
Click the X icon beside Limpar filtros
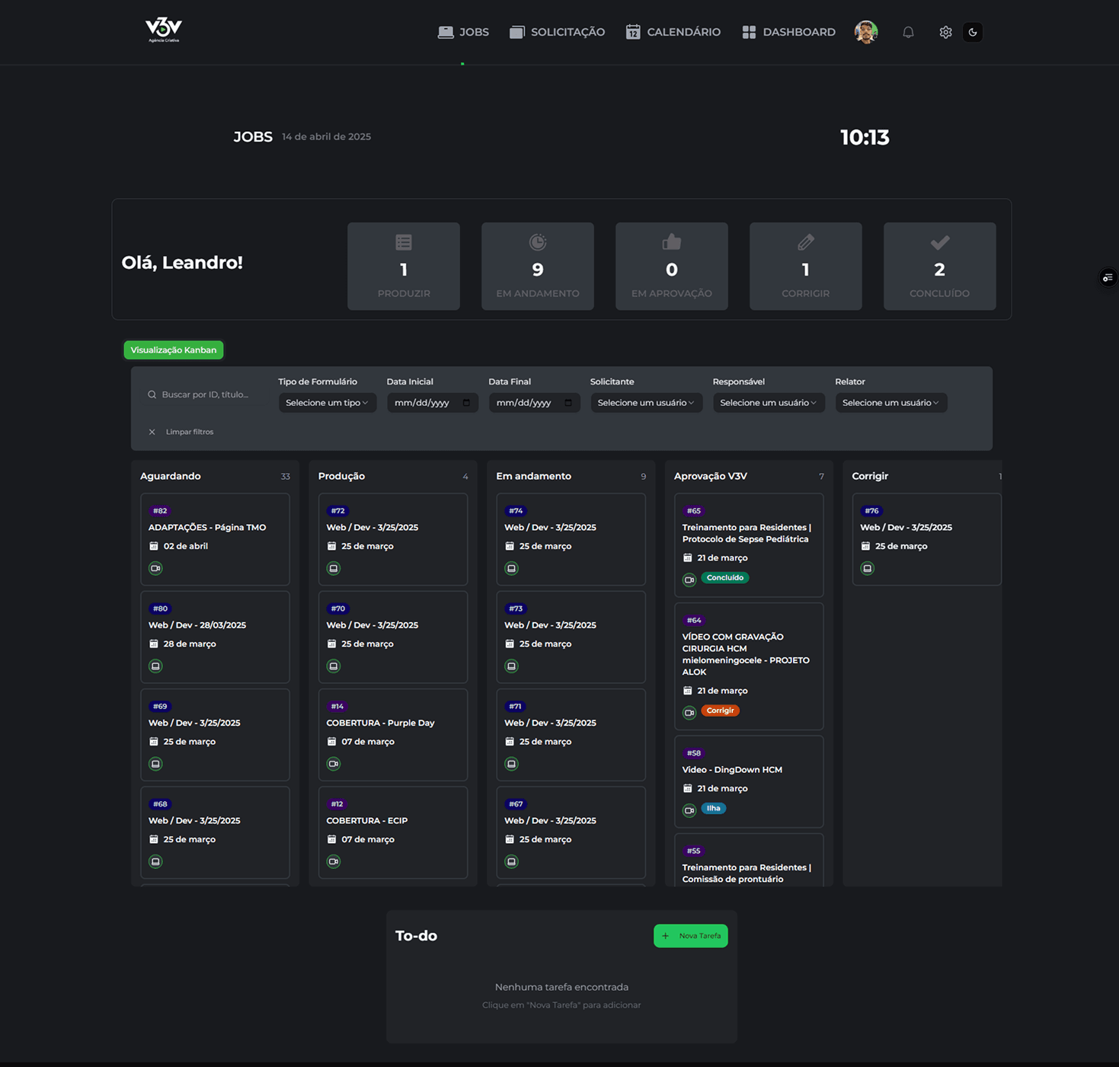152,431
